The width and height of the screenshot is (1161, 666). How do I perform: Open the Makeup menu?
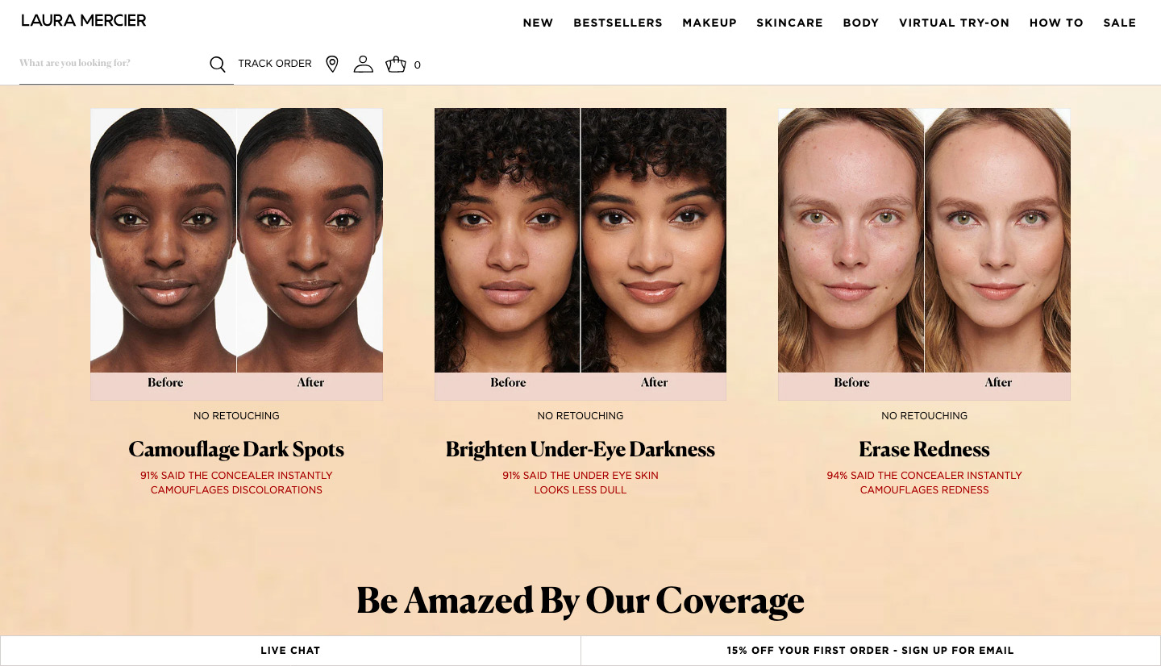tap(709, 23)
